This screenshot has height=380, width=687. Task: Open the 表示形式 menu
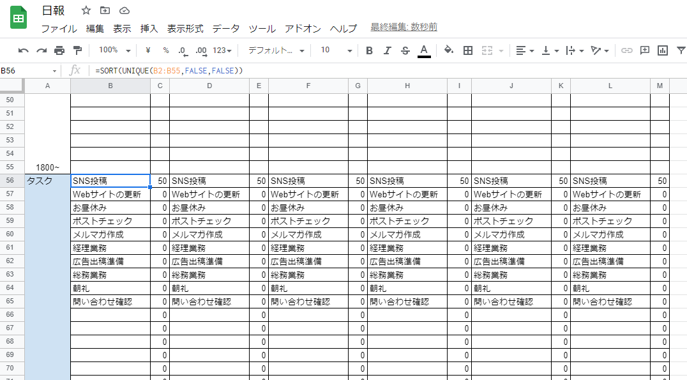[x=185, y=29]
